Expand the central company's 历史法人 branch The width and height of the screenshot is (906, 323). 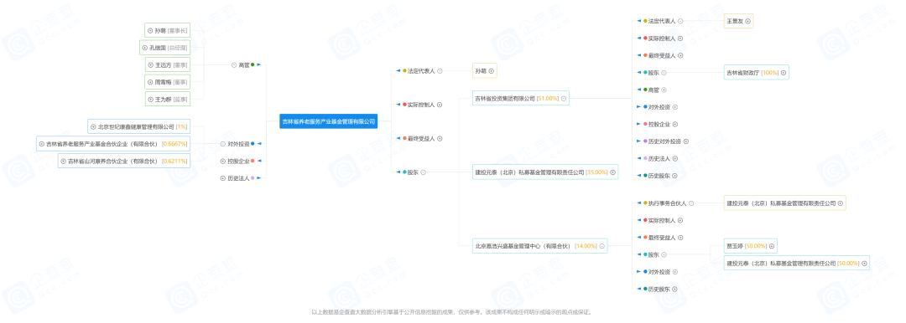pyautogui.click(x=223, y=178)
